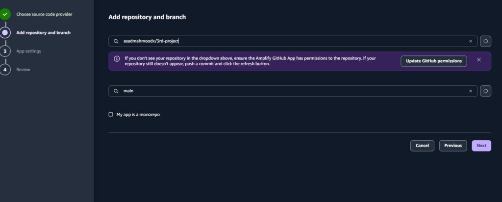The width and height of the screenshot is (502, 202).
Task: Jump to the Review step
Action: coord(23,70)
